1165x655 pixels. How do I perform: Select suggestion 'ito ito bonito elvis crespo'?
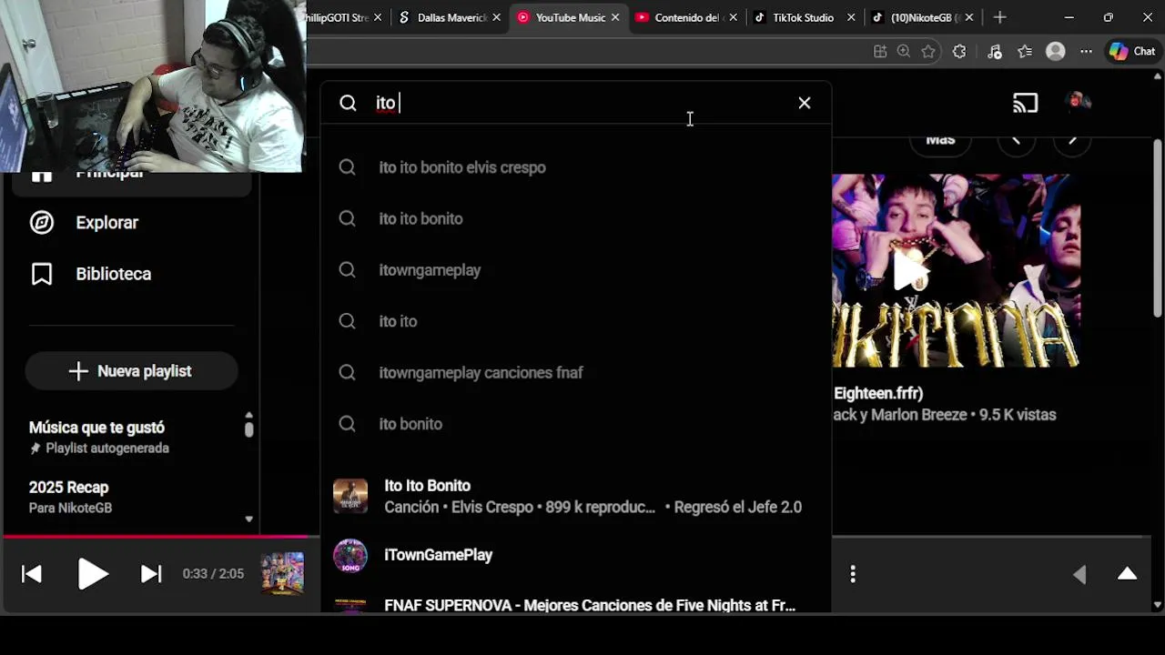pyautogui.click(x=575, y=167)
